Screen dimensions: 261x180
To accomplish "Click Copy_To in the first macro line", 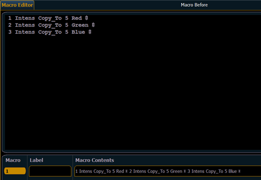I will point(50,18).
